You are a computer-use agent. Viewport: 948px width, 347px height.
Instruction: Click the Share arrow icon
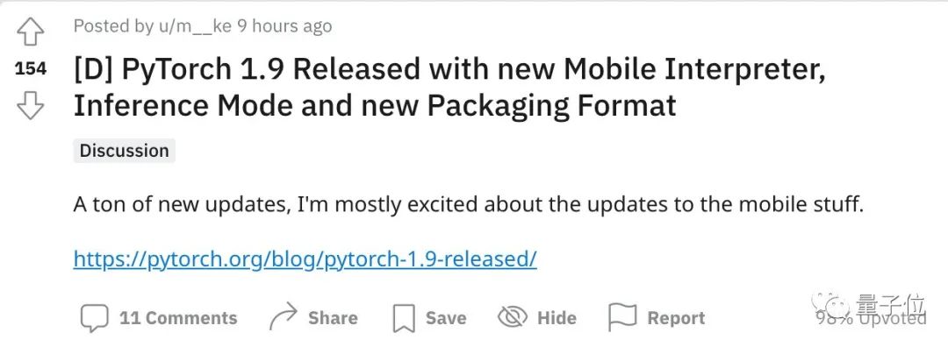pos(284,317)
